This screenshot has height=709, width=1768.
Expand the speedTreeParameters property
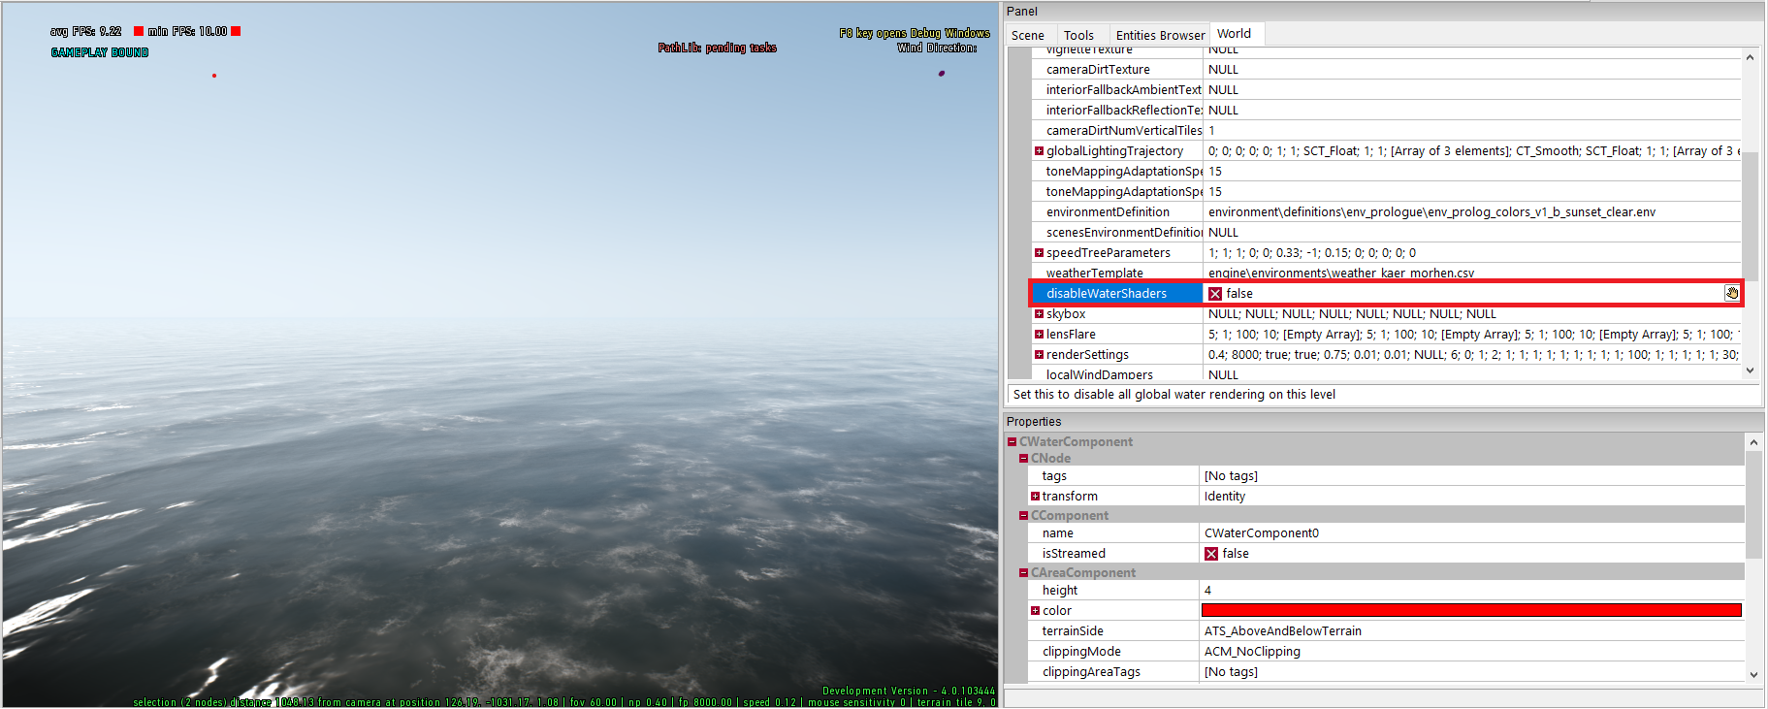pos(1039,253)
